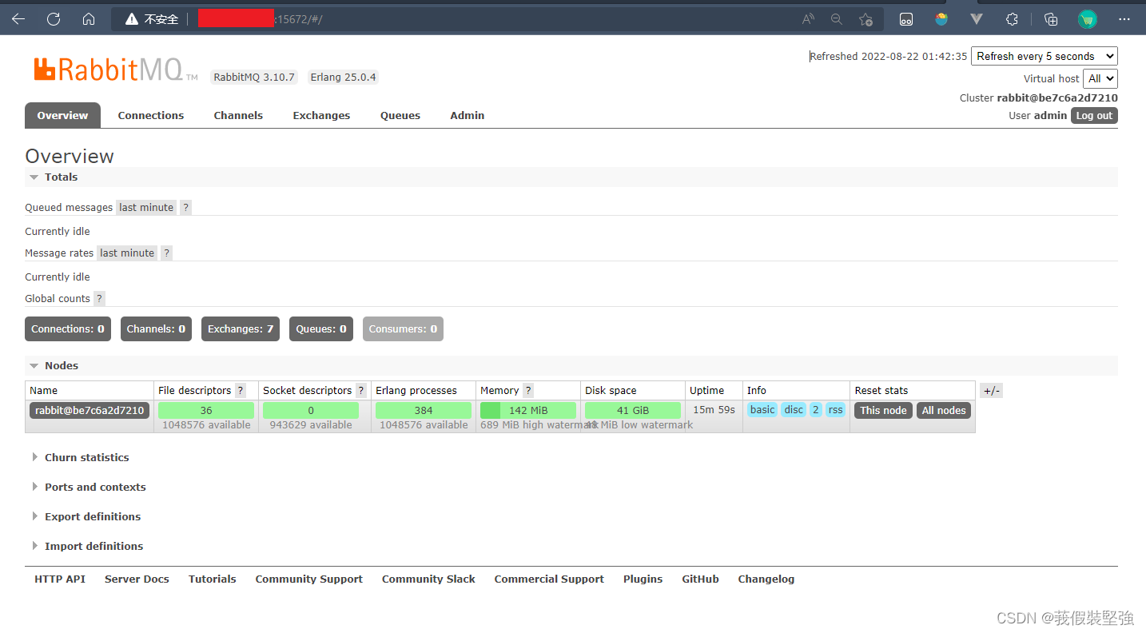Open help for Socket descriptors column
1146x633 pixels.
pyautogui.click(x=361, y=390)
